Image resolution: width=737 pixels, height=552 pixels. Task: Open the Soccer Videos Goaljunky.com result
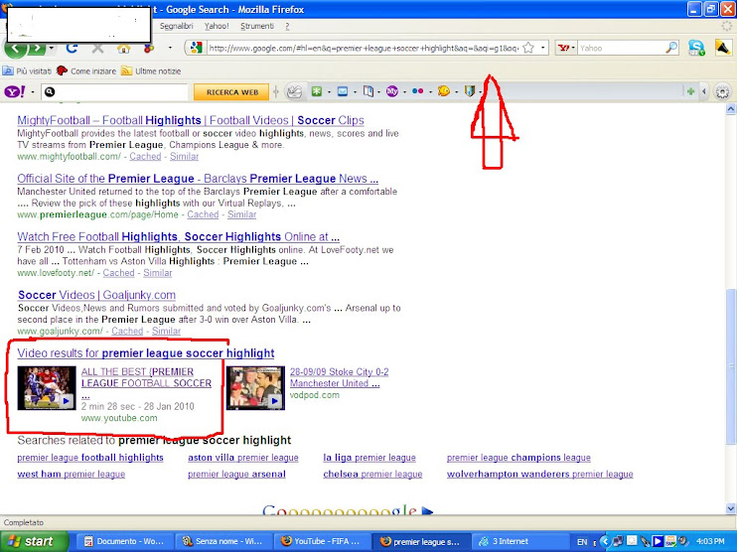[x=96, y=295]
